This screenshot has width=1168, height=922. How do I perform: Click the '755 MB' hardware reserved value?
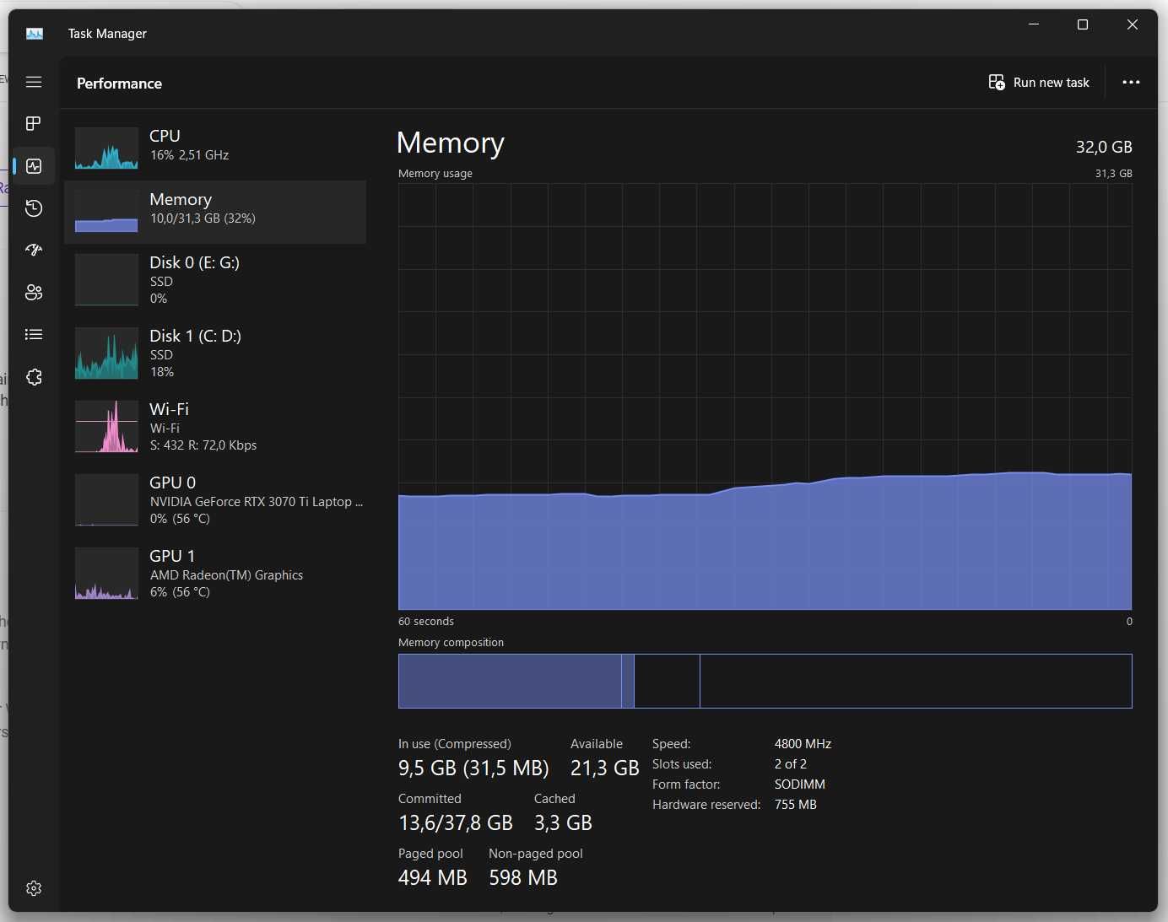click(796, 805)
